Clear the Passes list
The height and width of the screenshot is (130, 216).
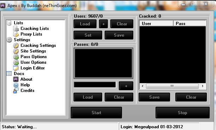(119, 97)
